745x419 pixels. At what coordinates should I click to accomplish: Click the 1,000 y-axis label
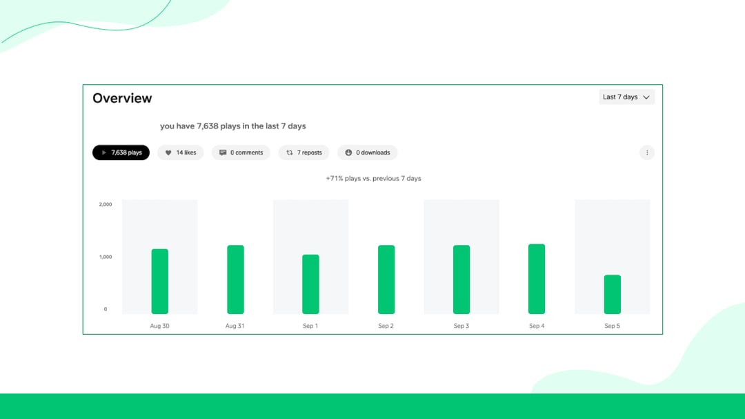106,257
